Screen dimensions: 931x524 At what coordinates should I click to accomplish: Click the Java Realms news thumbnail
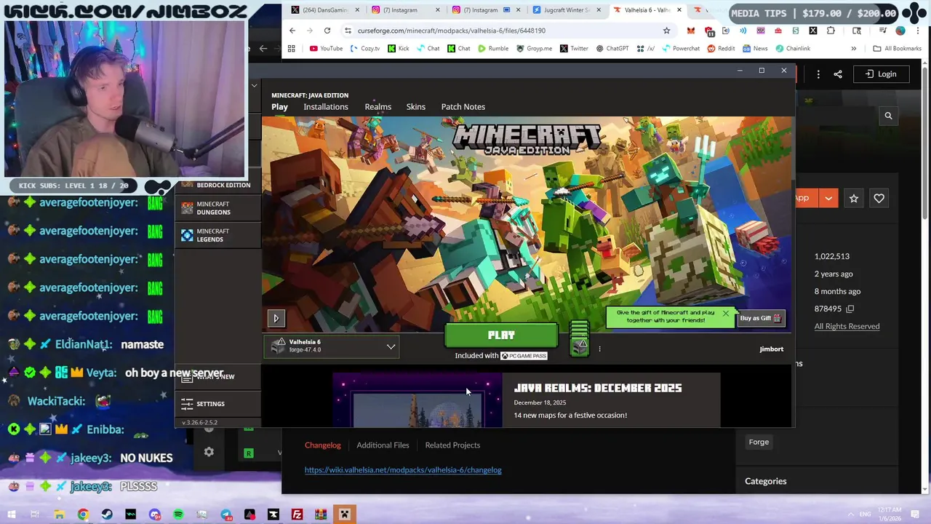[x=417, y=400]
